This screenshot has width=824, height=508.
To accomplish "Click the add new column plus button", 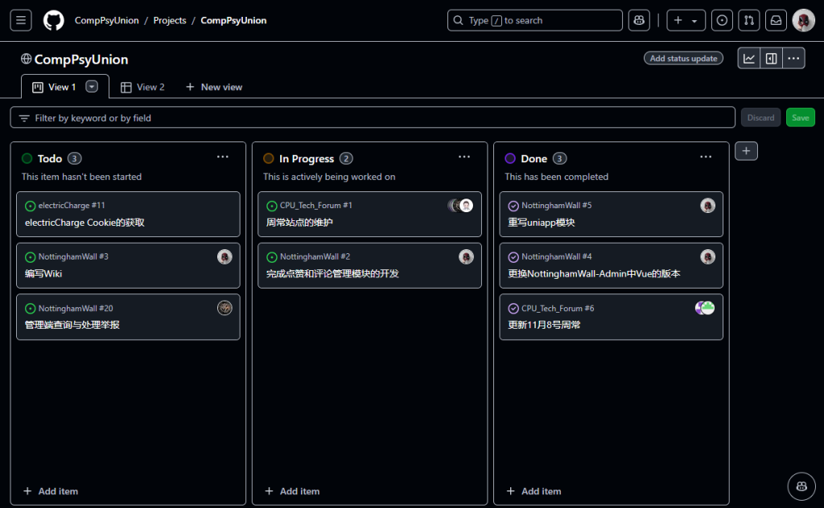I will tap(746, 151).
